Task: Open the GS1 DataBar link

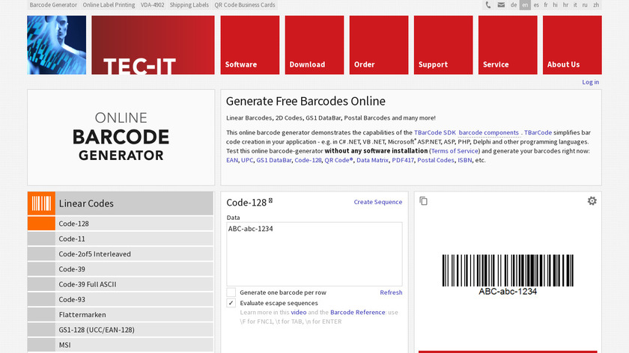Action: tap(274, 160)
